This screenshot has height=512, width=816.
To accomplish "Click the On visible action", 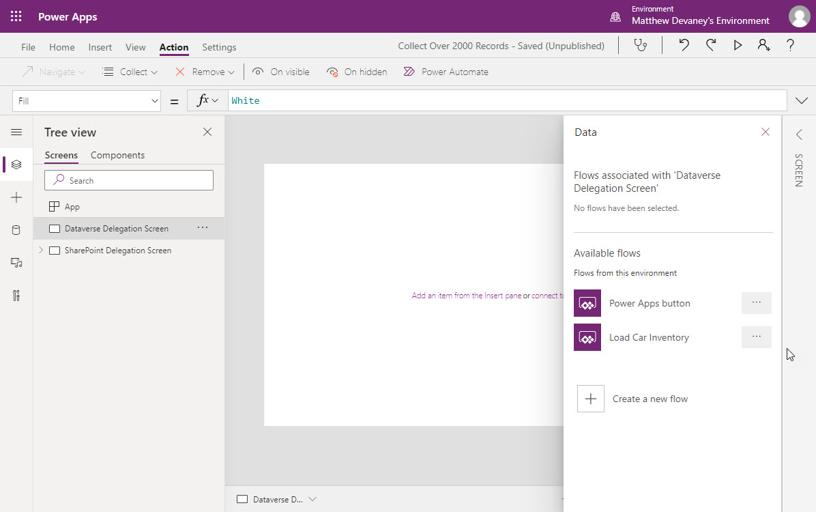I will (x=280, y=71).
